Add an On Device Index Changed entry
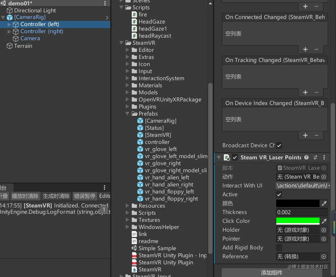 [x=305, y=136]
